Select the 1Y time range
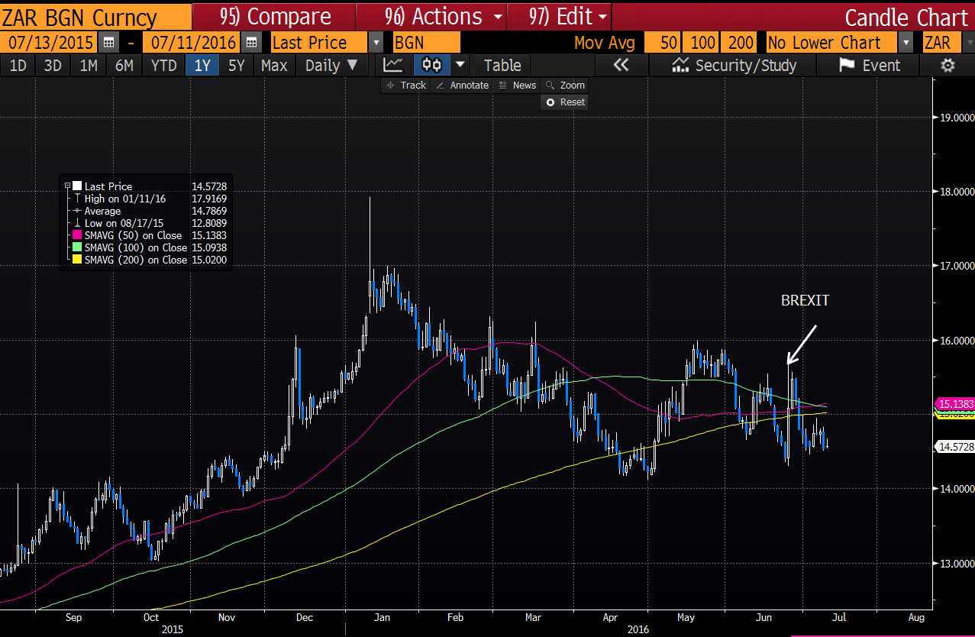The image size is (975, 637). (x=202, y=66)
